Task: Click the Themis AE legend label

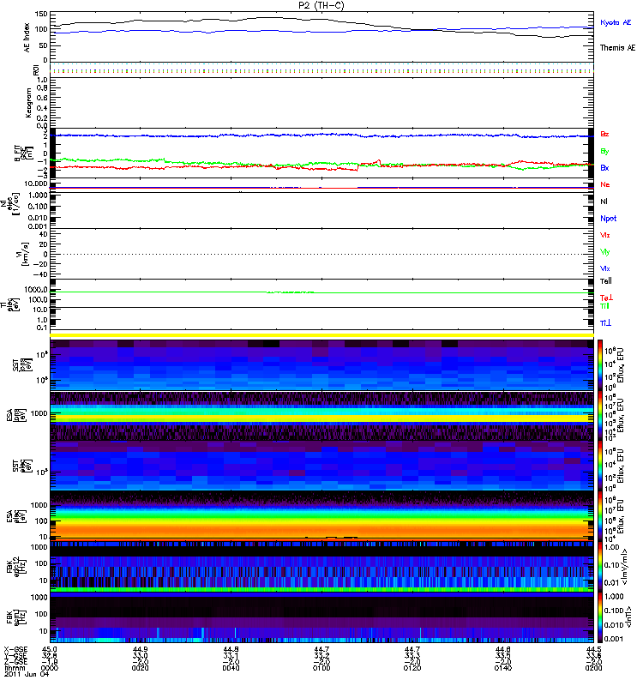Action: pos(617,48)
